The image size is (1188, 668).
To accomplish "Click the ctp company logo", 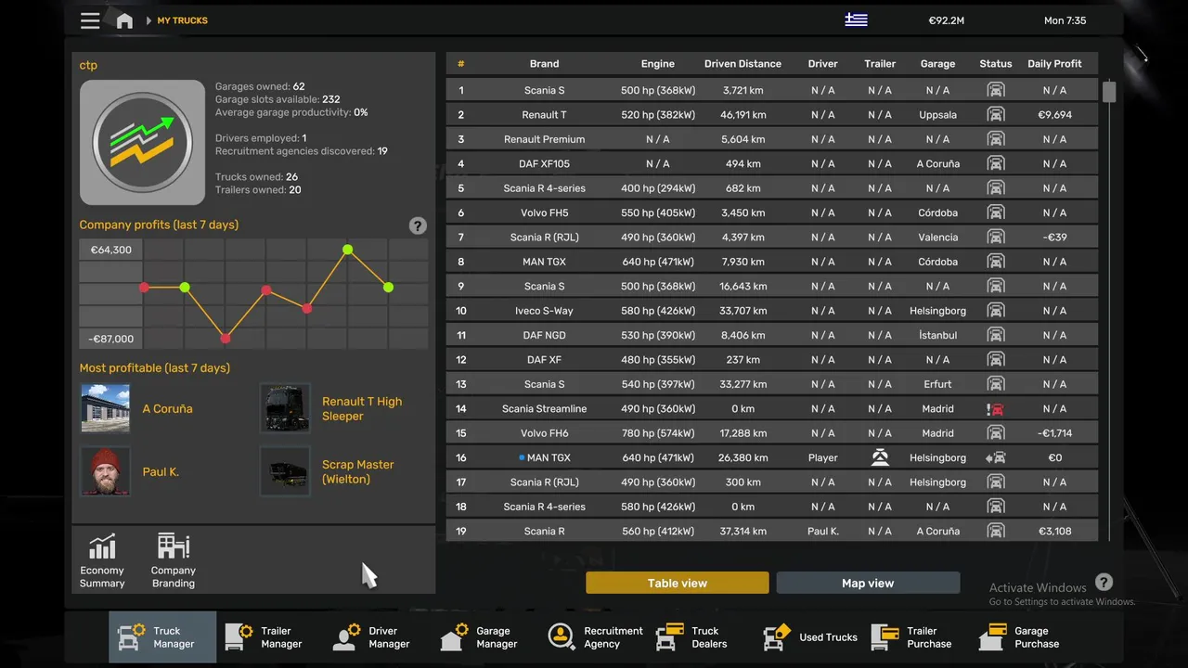I will tap(142, 142).
